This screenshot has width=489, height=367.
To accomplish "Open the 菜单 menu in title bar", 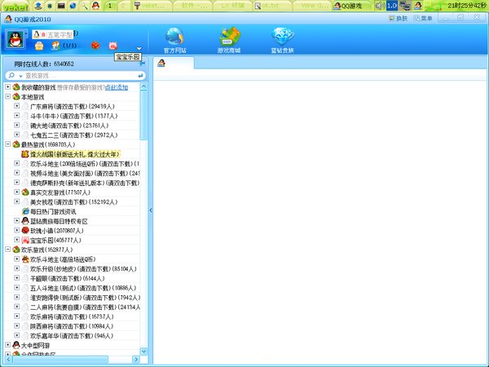I will 422,17.
